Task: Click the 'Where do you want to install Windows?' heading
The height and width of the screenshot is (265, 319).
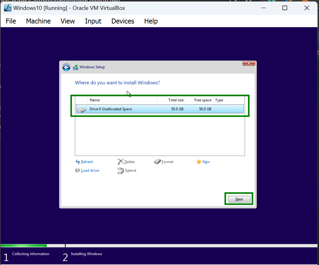Action: pyautogui.click(x=117, y=83)
